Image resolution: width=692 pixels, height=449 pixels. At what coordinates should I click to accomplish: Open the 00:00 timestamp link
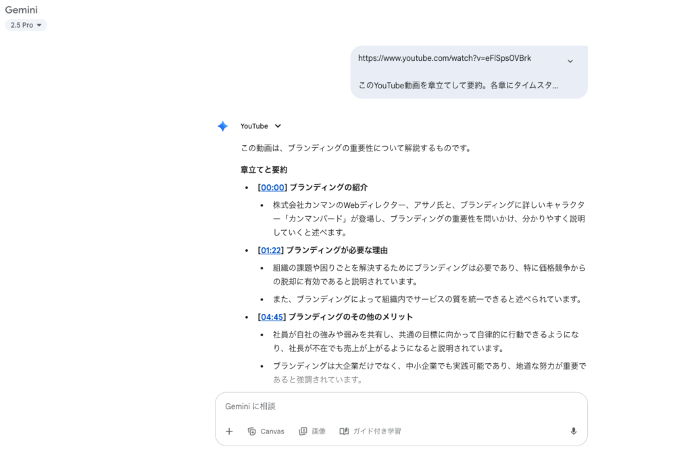272,188
